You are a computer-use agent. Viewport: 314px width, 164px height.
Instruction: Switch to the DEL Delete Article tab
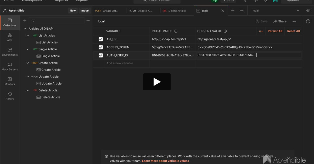[177, 11]
